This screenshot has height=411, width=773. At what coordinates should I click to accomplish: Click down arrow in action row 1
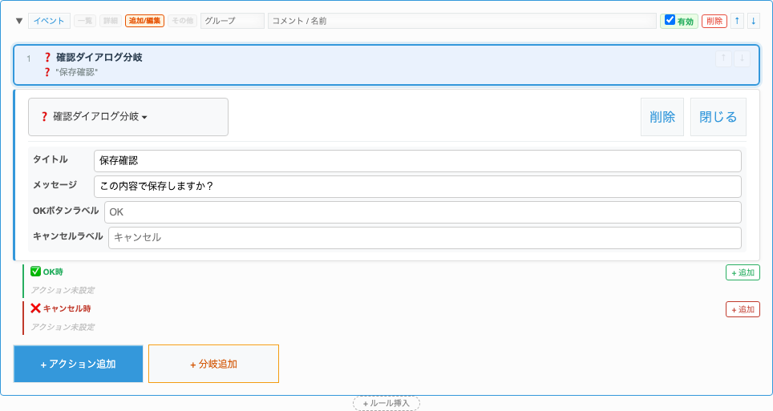pos(742,58)
